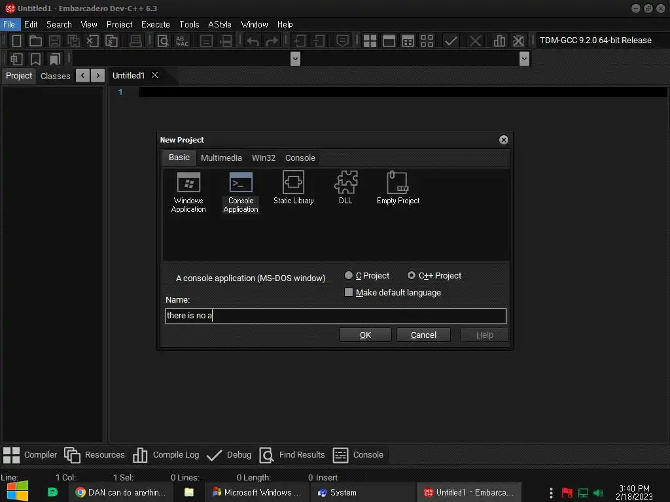670x502 pixels.
Task: Tick the Make default language checkbox
Action: (349, 292)
